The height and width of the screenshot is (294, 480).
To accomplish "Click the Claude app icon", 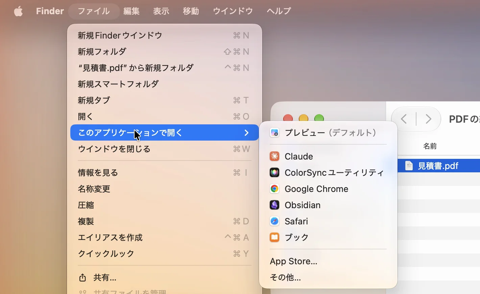I will pyautogui.click(x=274, y=156).
